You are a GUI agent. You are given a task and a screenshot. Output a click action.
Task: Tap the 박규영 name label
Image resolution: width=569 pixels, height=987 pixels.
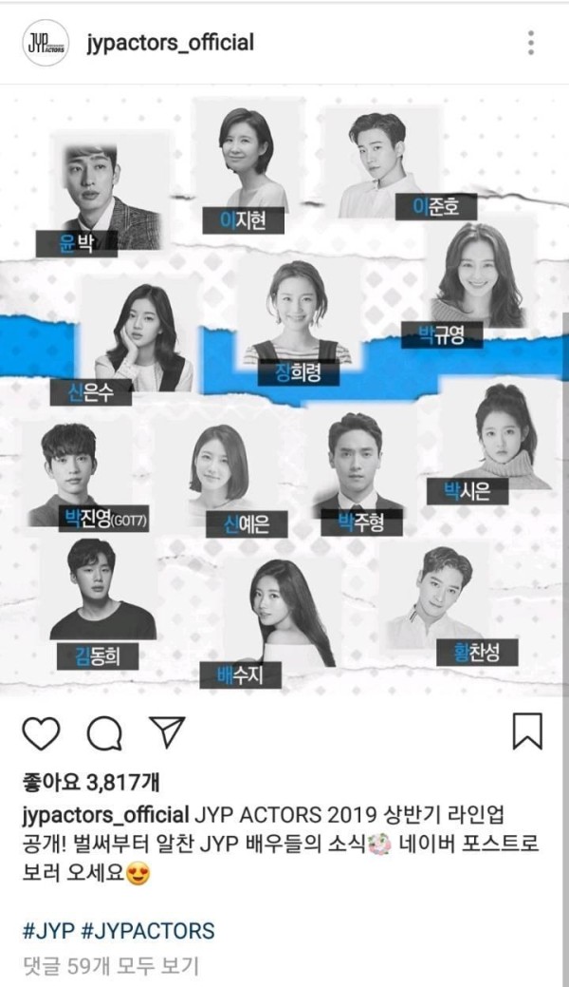pyautogui.click(x=442, y=335)
